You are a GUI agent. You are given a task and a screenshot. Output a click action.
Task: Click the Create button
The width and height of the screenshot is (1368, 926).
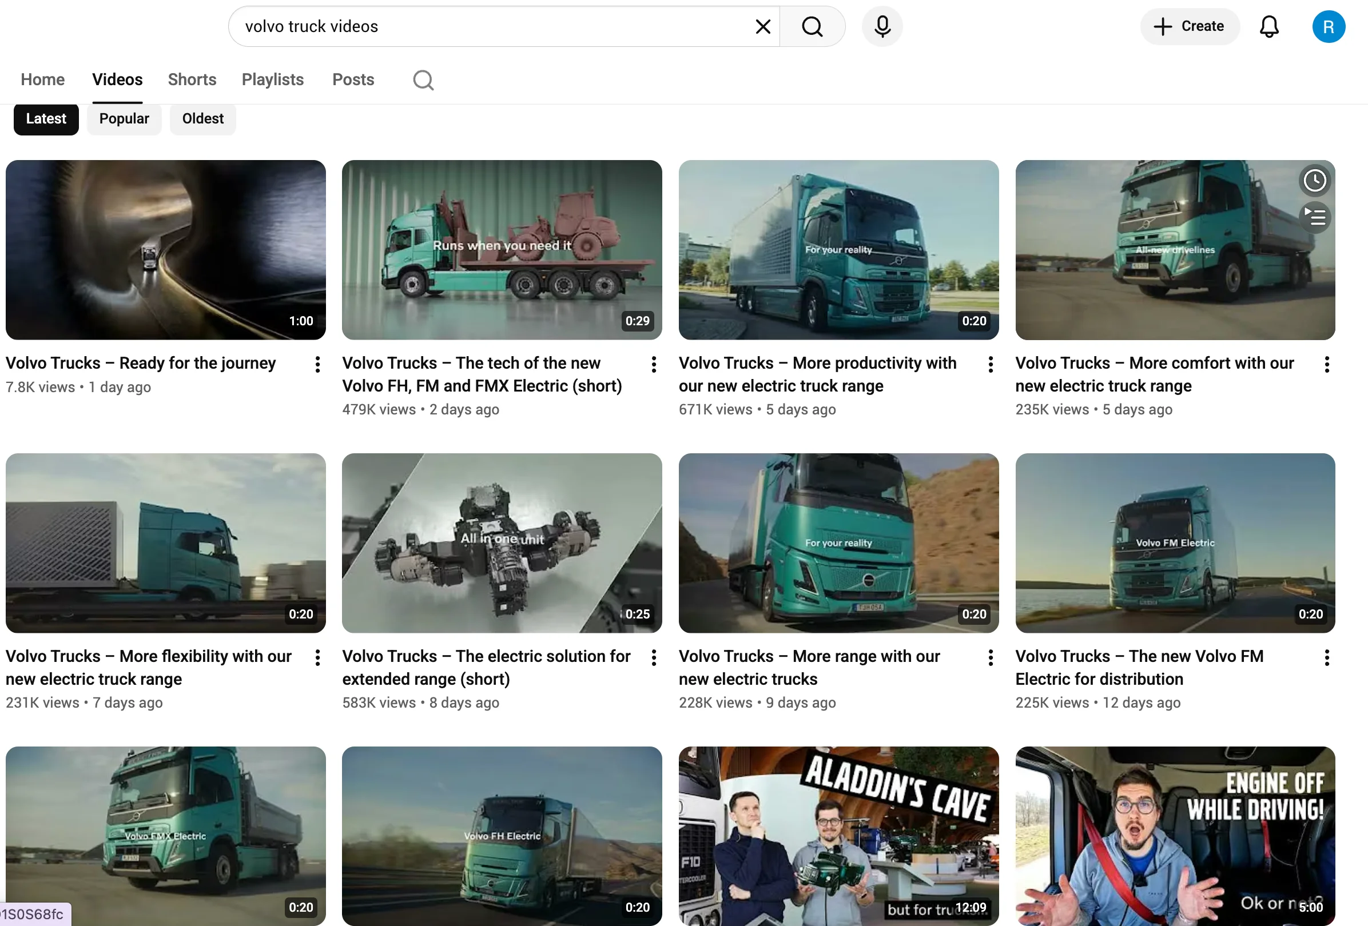point(1190,26)
